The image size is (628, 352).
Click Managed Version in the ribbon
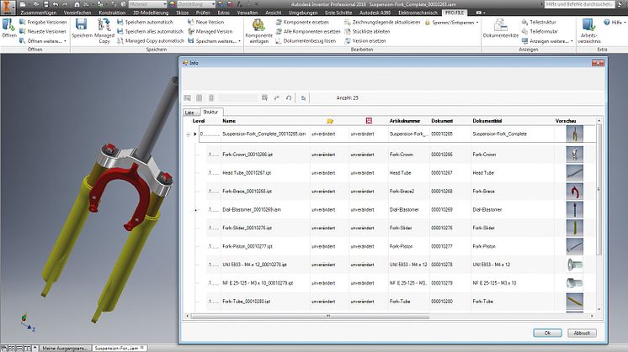[x=210, y=31]
